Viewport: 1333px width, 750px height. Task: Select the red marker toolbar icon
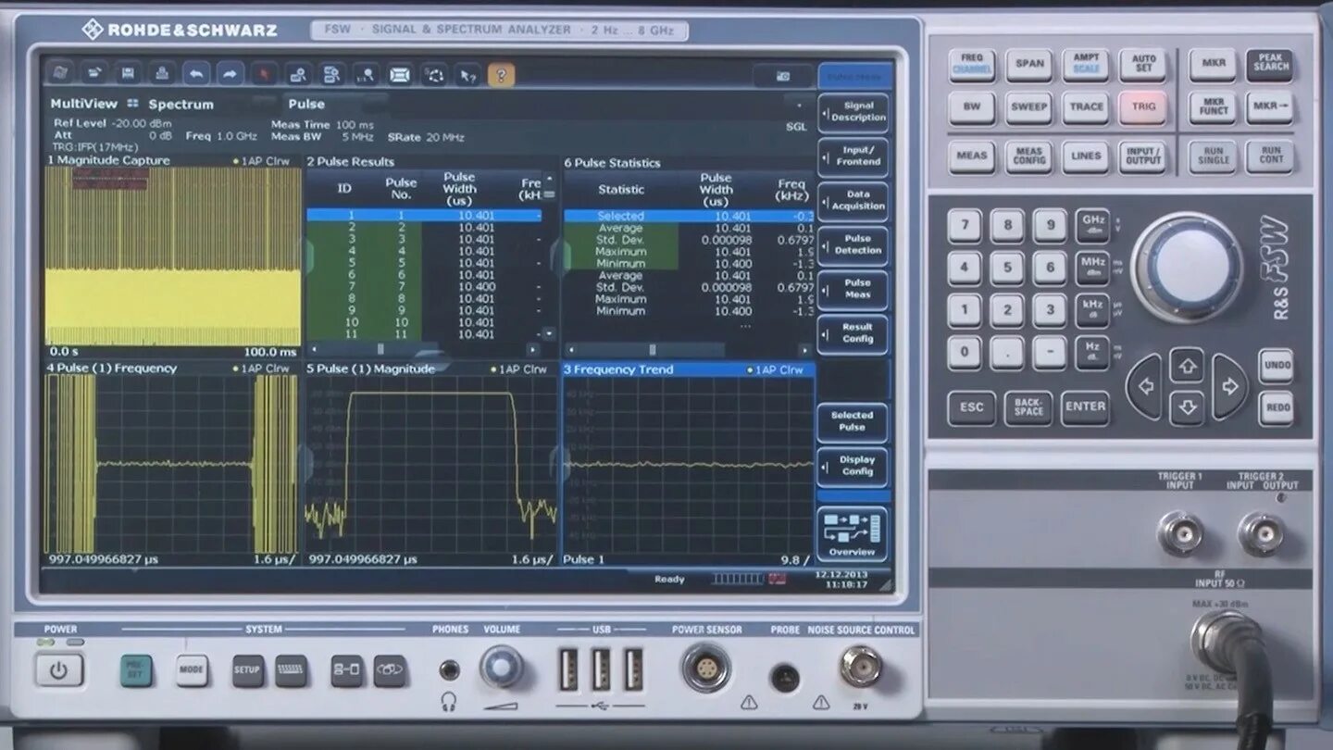coord(264,73)
